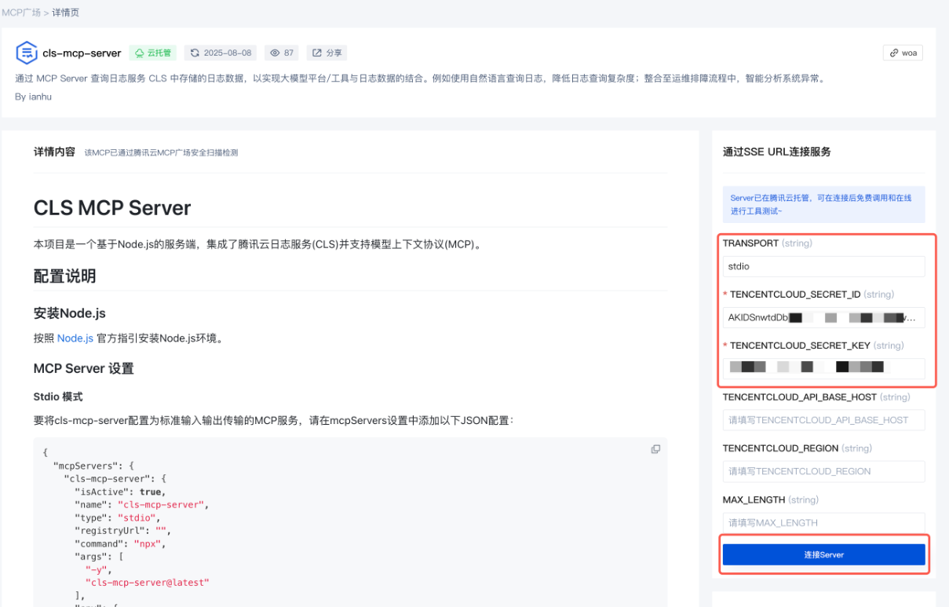Screen dimensions: 949x607
Task: Click the TENCENTCLOUD_REGION input field
Action: (823, 471)
